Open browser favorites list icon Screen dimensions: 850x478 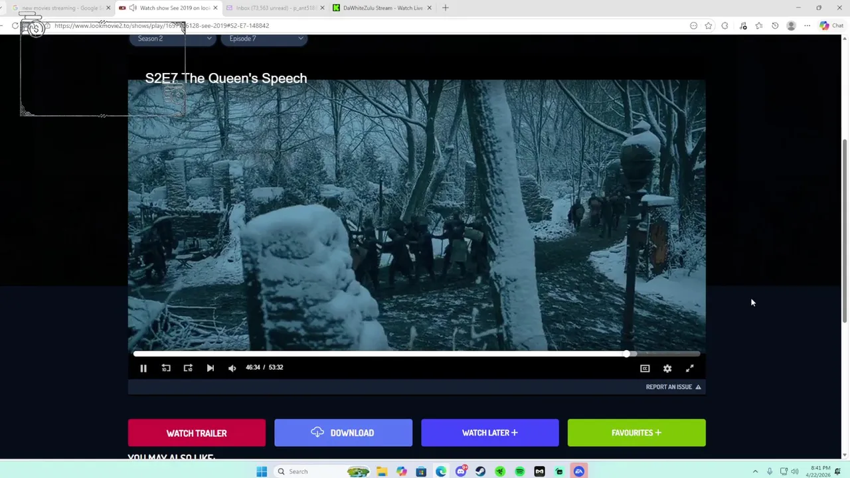758,26
